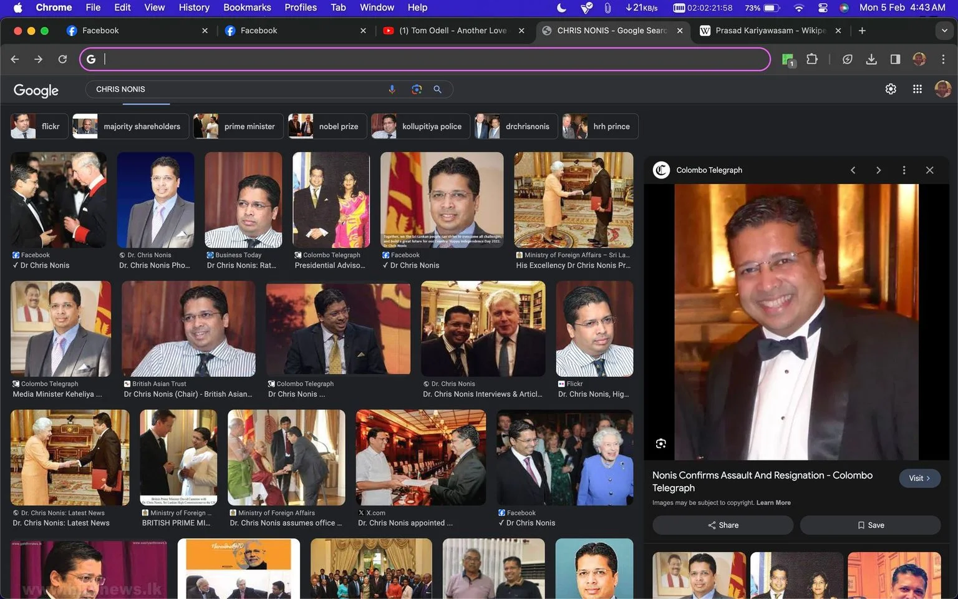Toggle Do Not Disturb moon icon
958x599 pixels.
click(561, 7)
